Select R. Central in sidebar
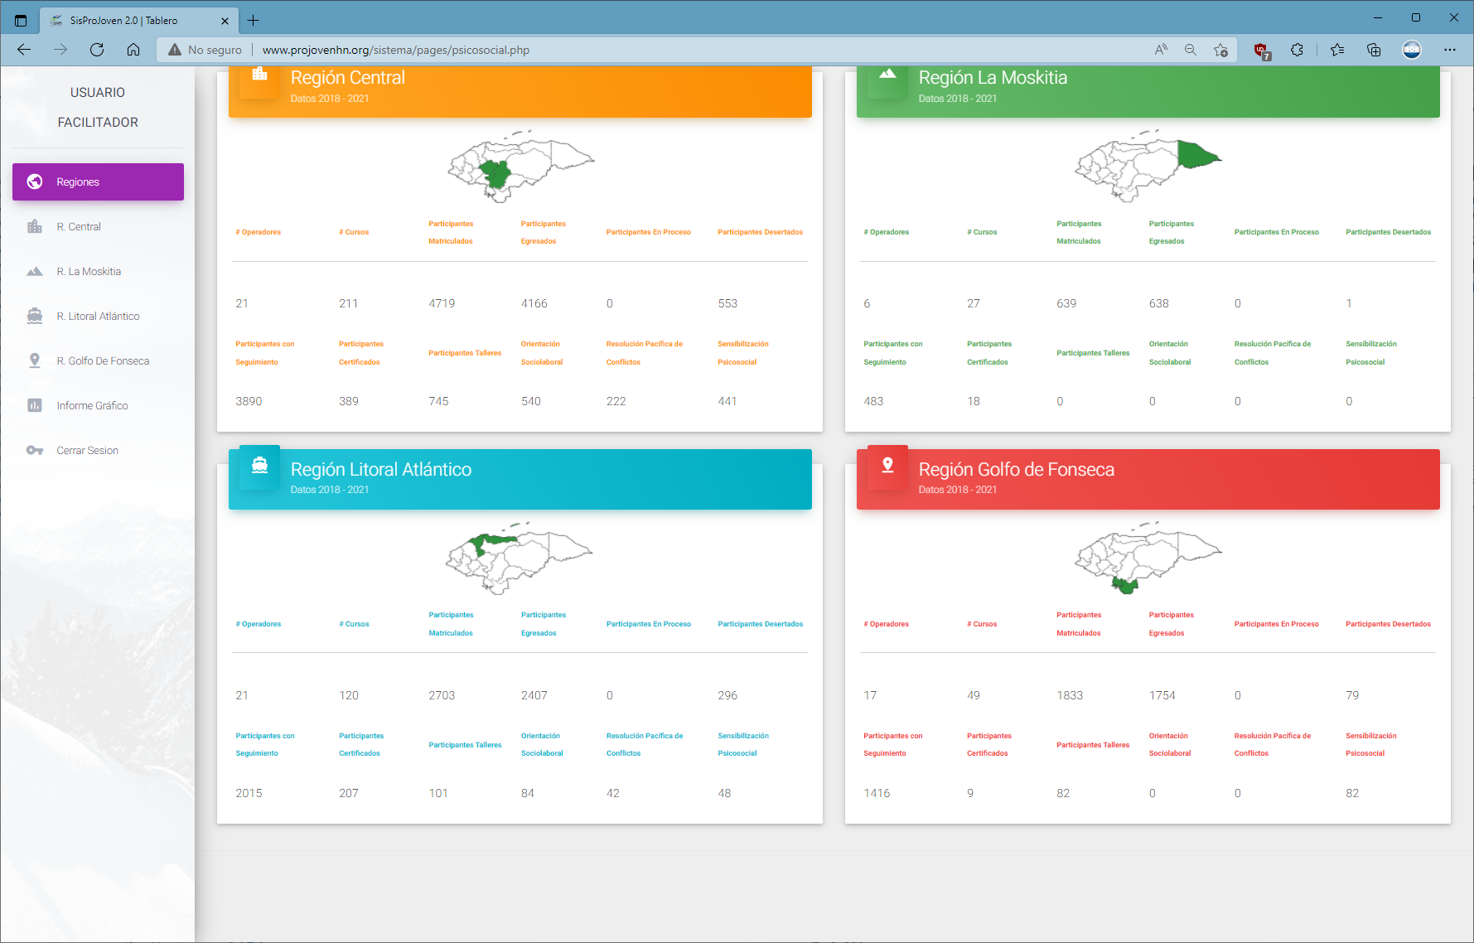This screenshot has height=943, width=1474. (98, 226)
